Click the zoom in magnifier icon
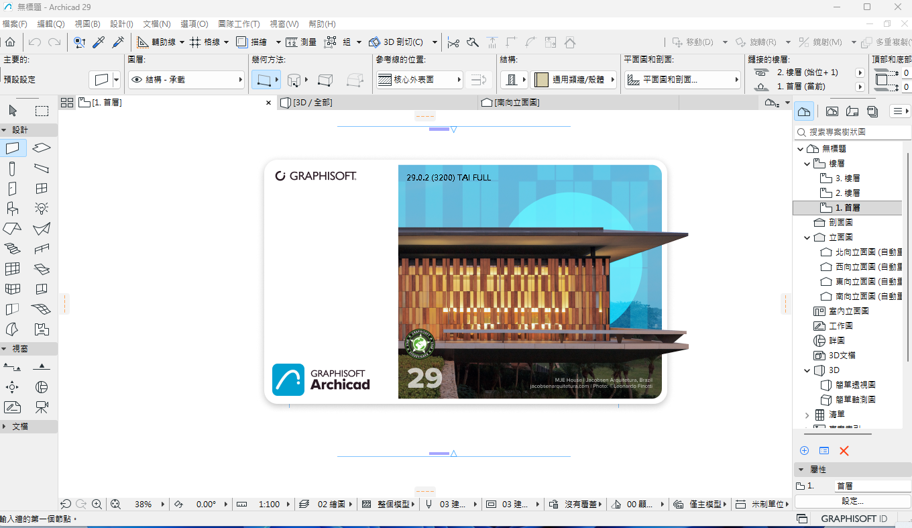 97,504
